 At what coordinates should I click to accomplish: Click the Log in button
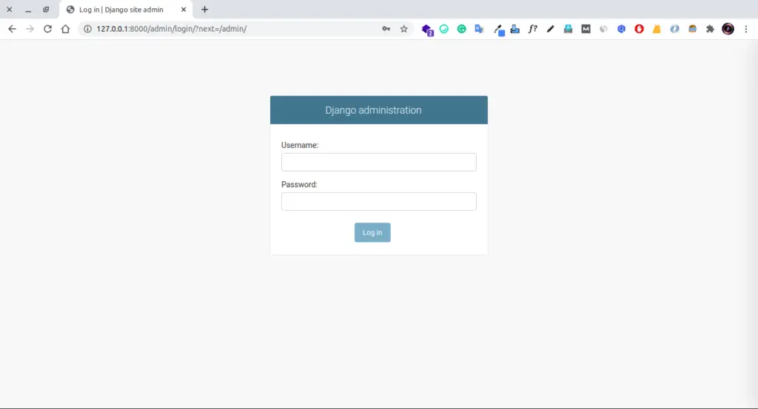[372, 232]
